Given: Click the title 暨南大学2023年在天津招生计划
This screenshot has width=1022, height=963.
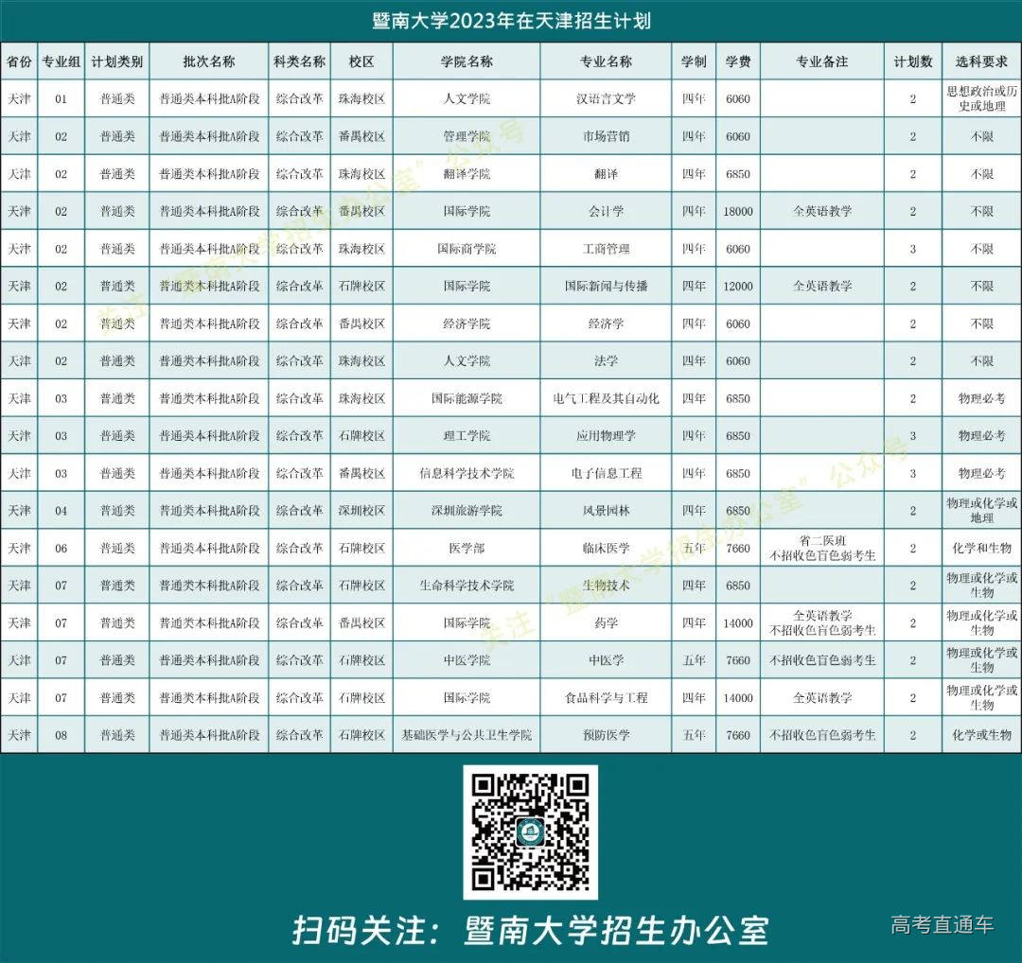Looking at the screenshot, I should (x=511, y=20).
